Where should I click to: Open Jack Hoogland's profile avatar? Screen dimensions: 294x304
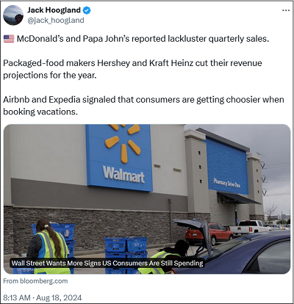pyautogui.click(x=13, y=15)
